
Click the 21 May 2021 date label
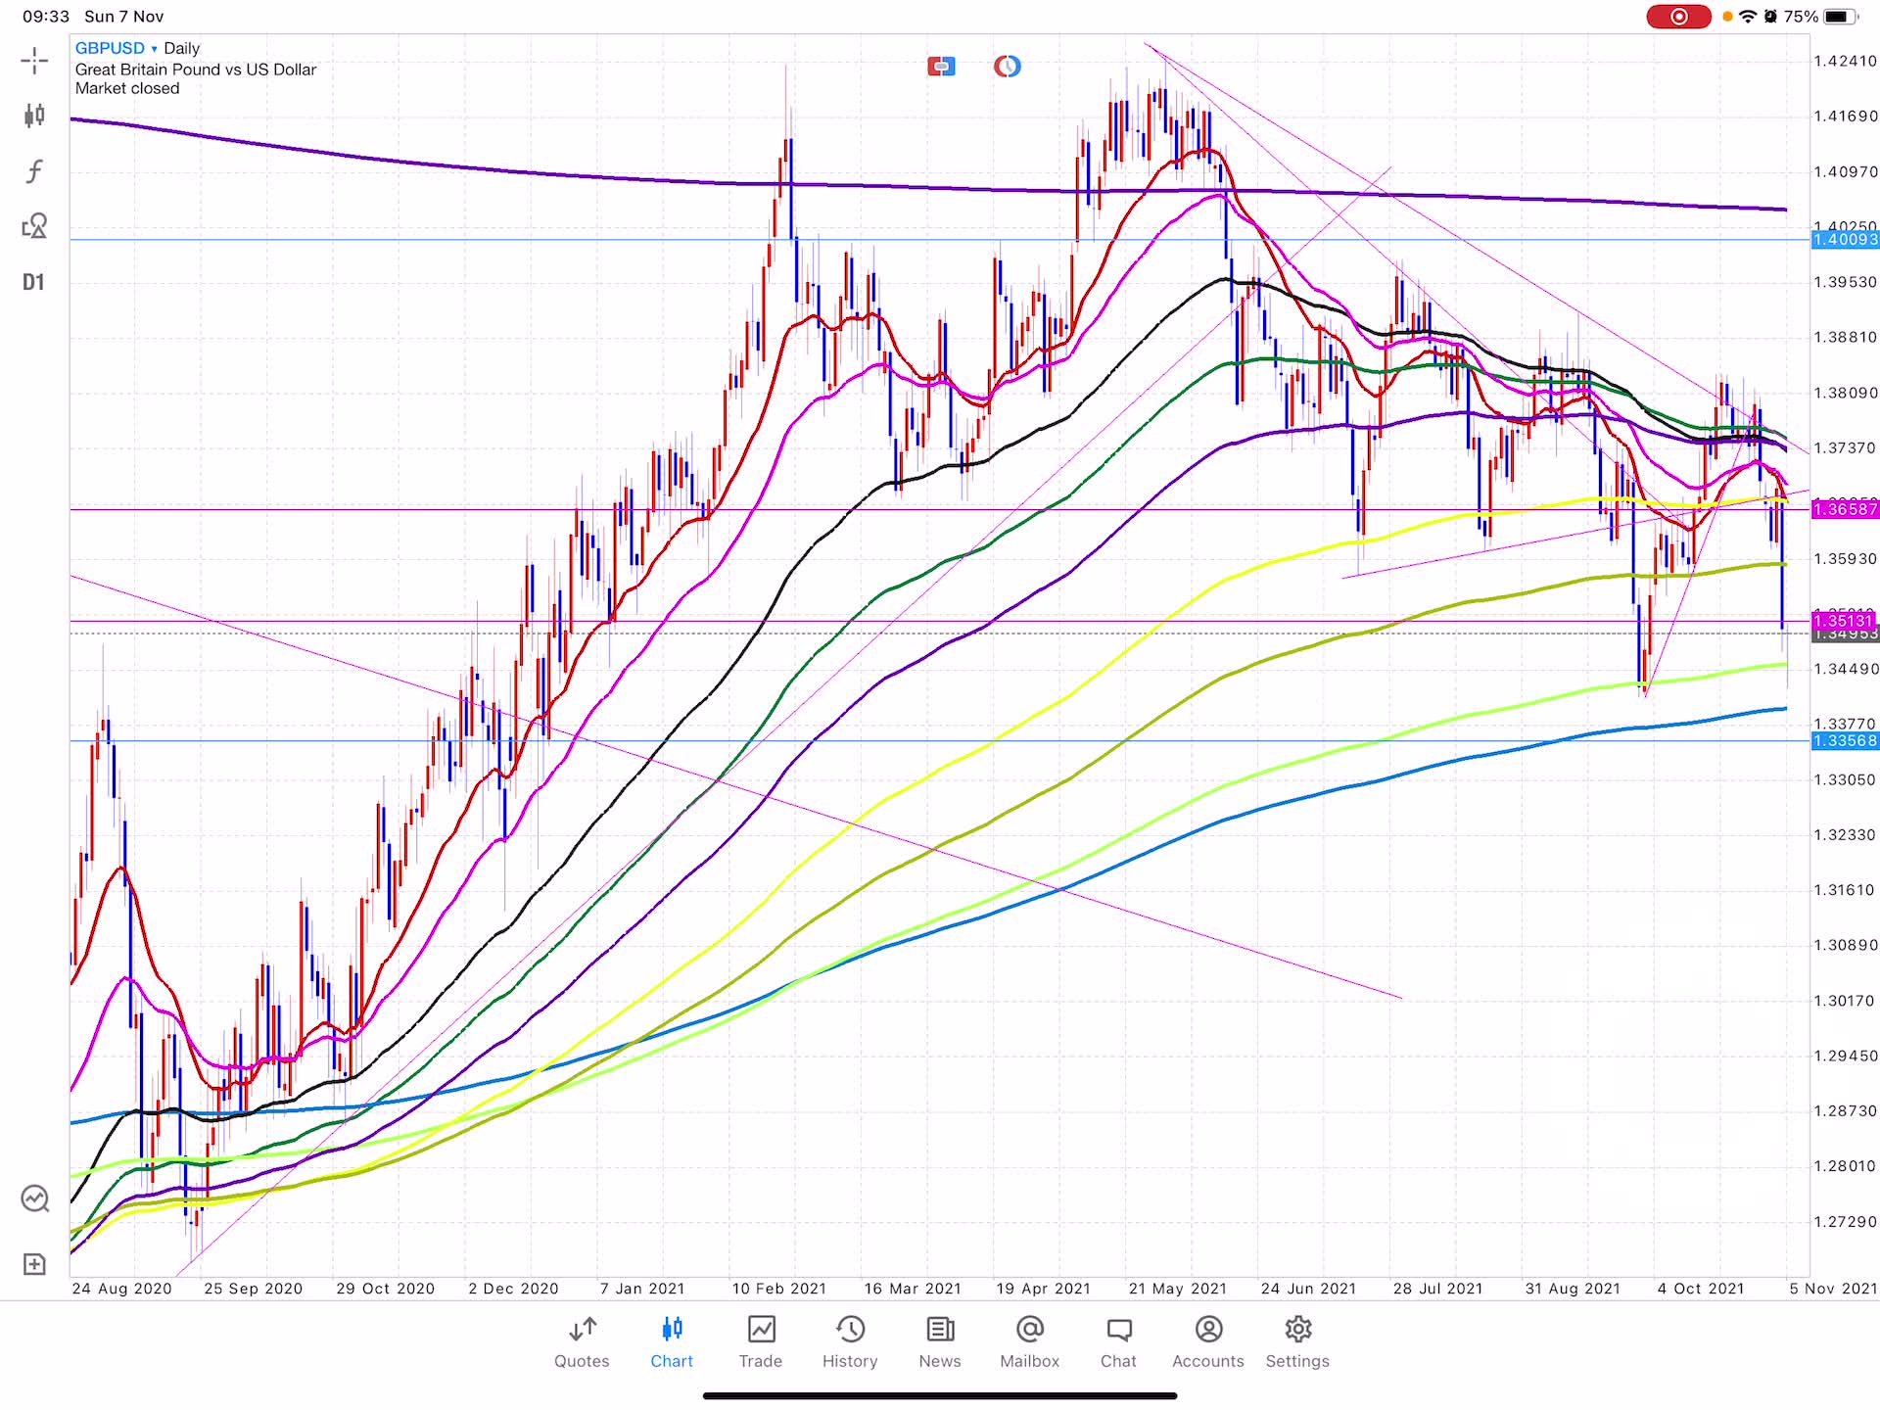point(1177,1289)
